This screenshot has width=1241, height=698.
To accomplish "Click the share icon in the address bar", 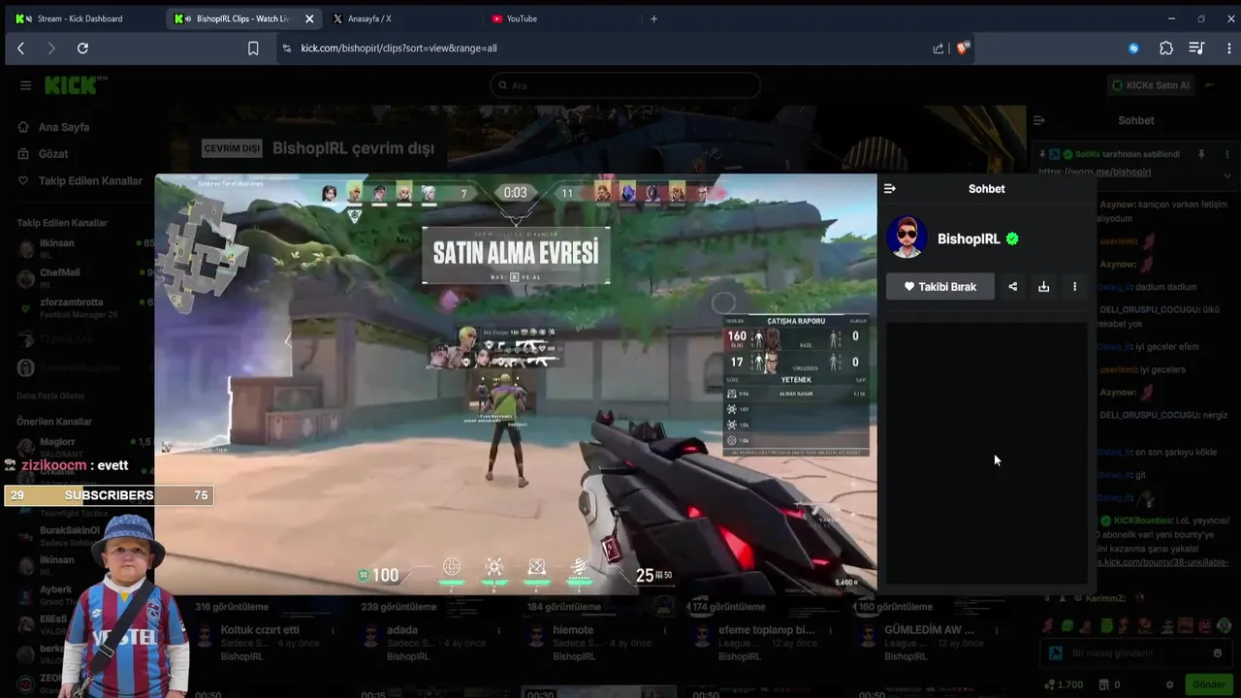I will pos(938,48).
